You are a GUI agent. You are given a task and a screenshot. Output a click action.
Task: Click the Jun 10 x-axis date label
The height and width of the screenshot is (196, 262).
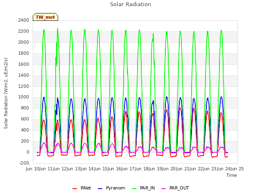click(33, 169)
